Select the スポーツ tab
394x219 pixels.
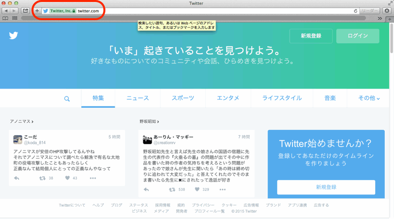coord(183,98)
